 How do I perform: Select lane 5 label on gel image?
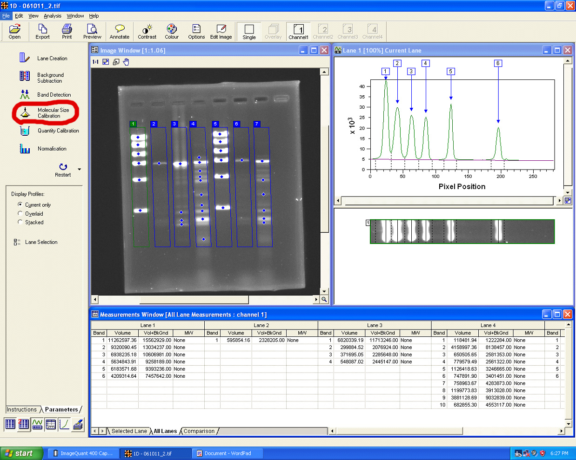click(215, 124)
